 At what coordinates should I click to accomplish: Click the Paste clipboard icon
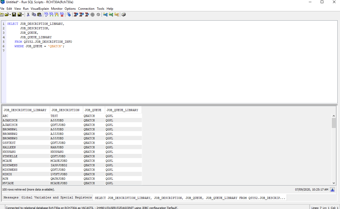coord(39,15)
